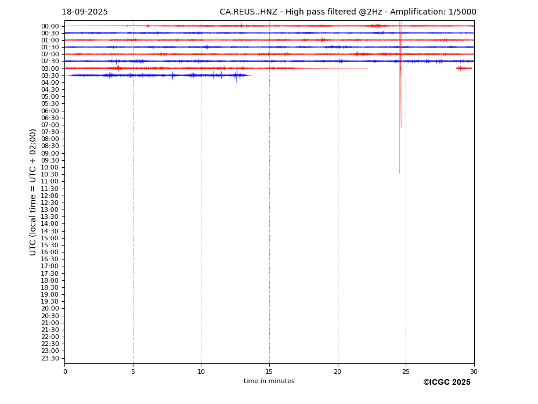This screenshot has width=538, height=404.
Task: Click the short red trace segment at 03:00 near minute 29
Action: click(464, 68)
